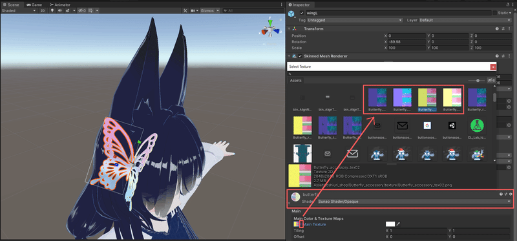The image size is (517, 241).
Task: Close the Select Texture window
Action: pyautogui.click(x=493, y=67)
